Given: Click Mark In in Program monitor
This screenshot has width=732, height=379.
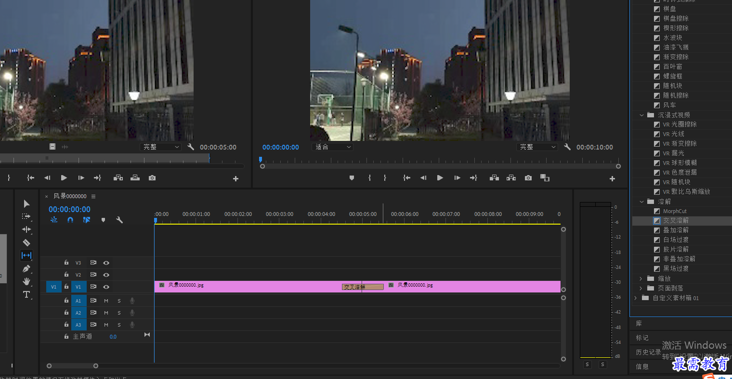Looking at the screenshot, I should [369, 178].
